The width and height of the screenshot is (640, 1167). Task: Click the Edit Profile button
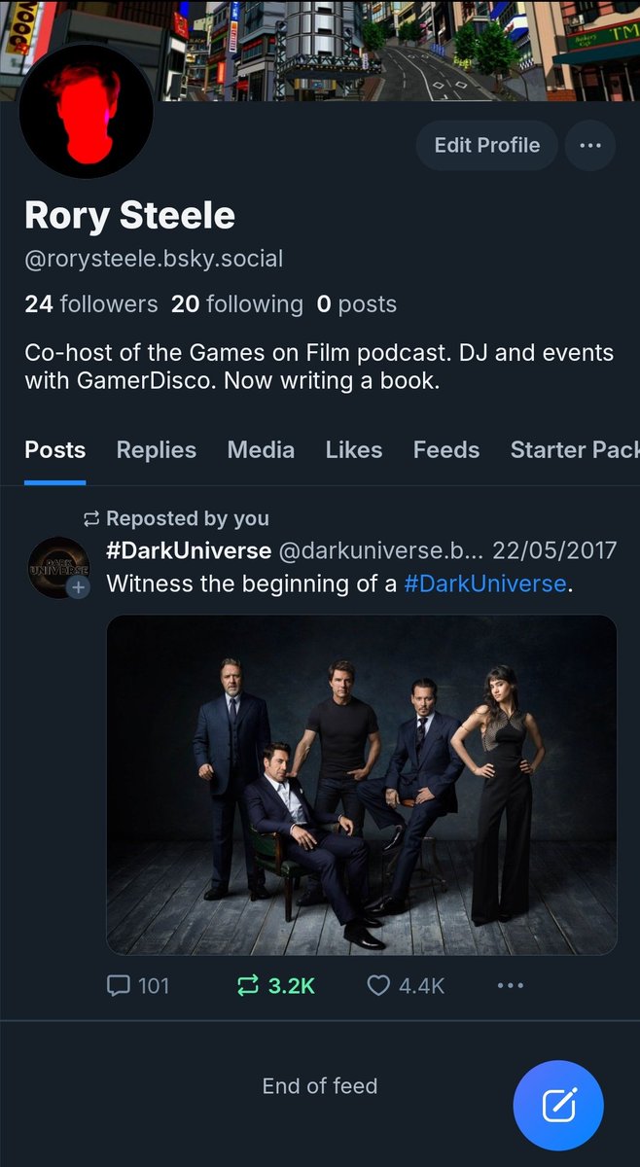click(x=486, y=145)
